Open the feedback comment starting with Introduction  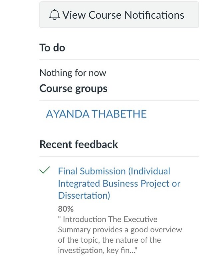(120, 235)
